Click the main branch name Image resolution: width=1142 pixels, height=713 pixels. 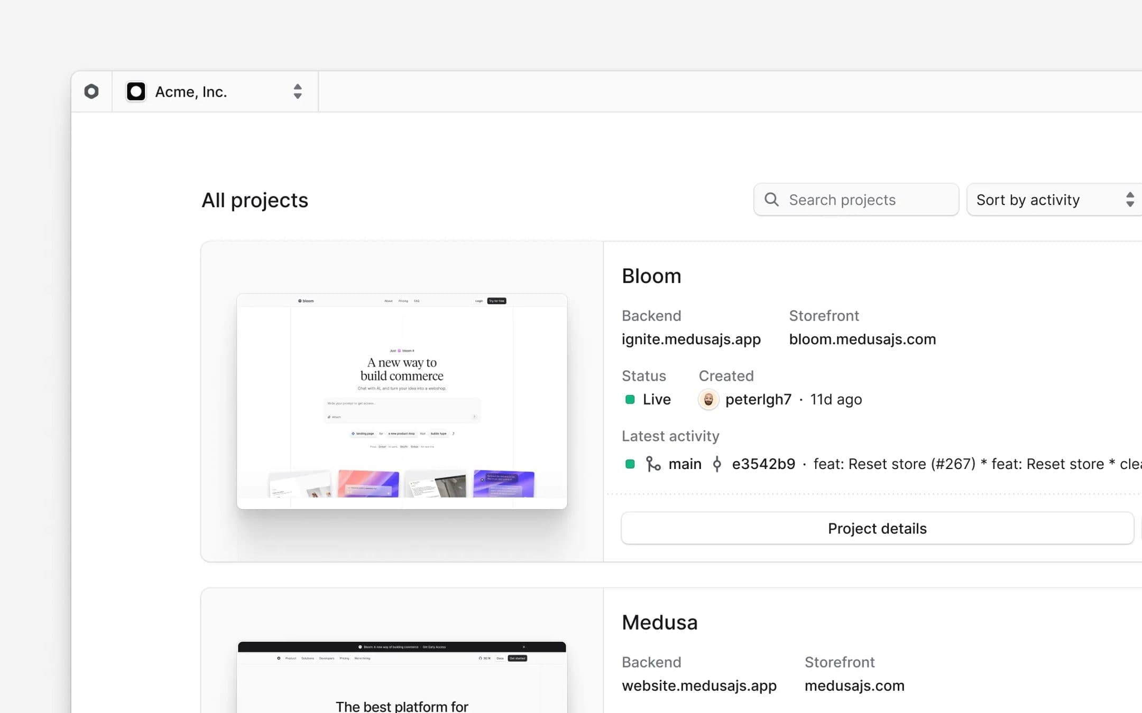click(685, 464)
